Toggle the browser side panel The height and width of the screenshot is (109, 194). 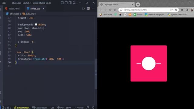point(187,10)
